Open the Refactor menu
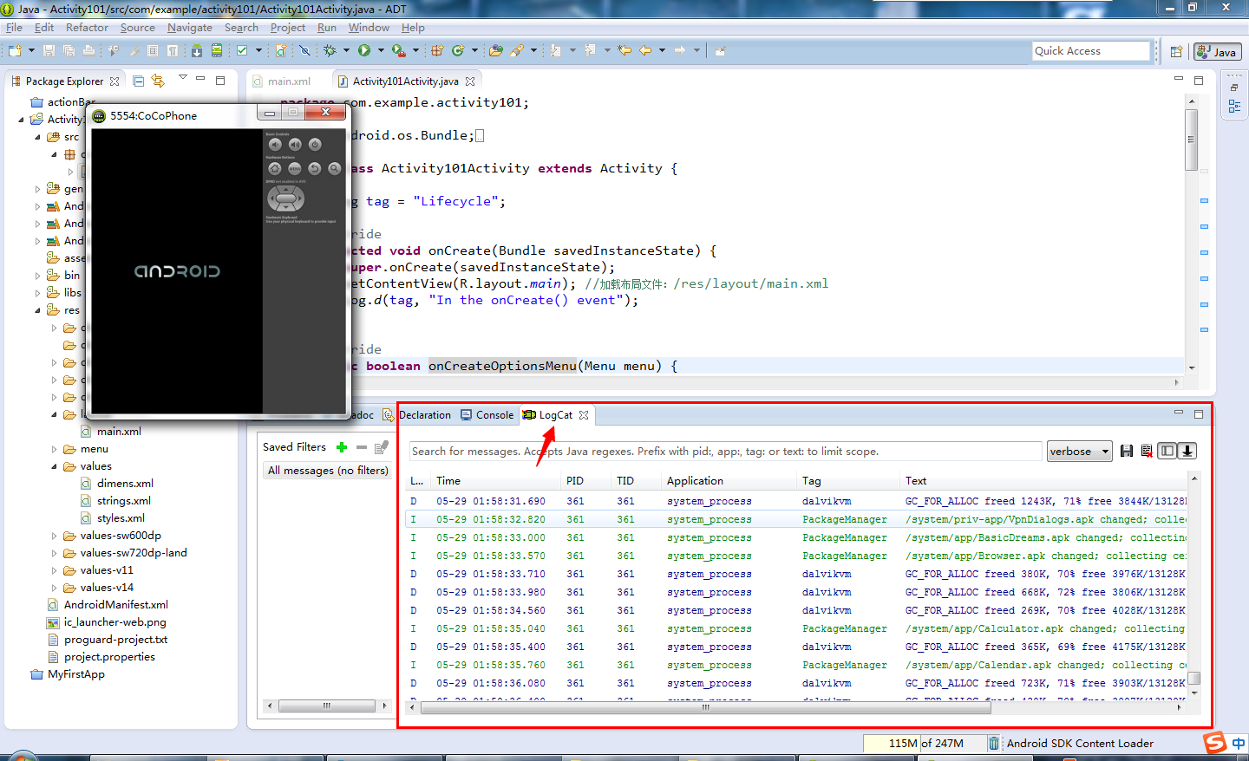Image resolution: width=1249 pixels, height=761 pixels. [87, 28]
